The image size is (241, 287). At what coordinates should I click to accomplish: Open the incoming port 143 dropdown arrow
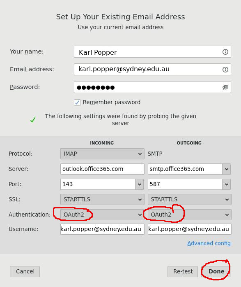139,184
